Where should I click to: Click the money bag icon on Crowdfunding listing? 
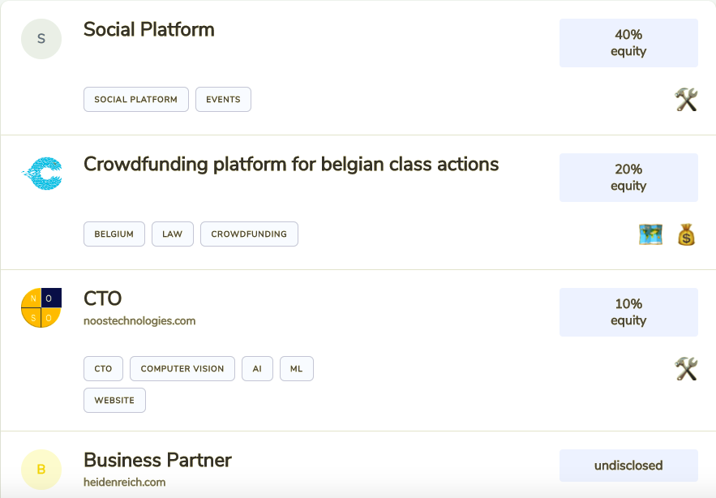tap(686, 234)
